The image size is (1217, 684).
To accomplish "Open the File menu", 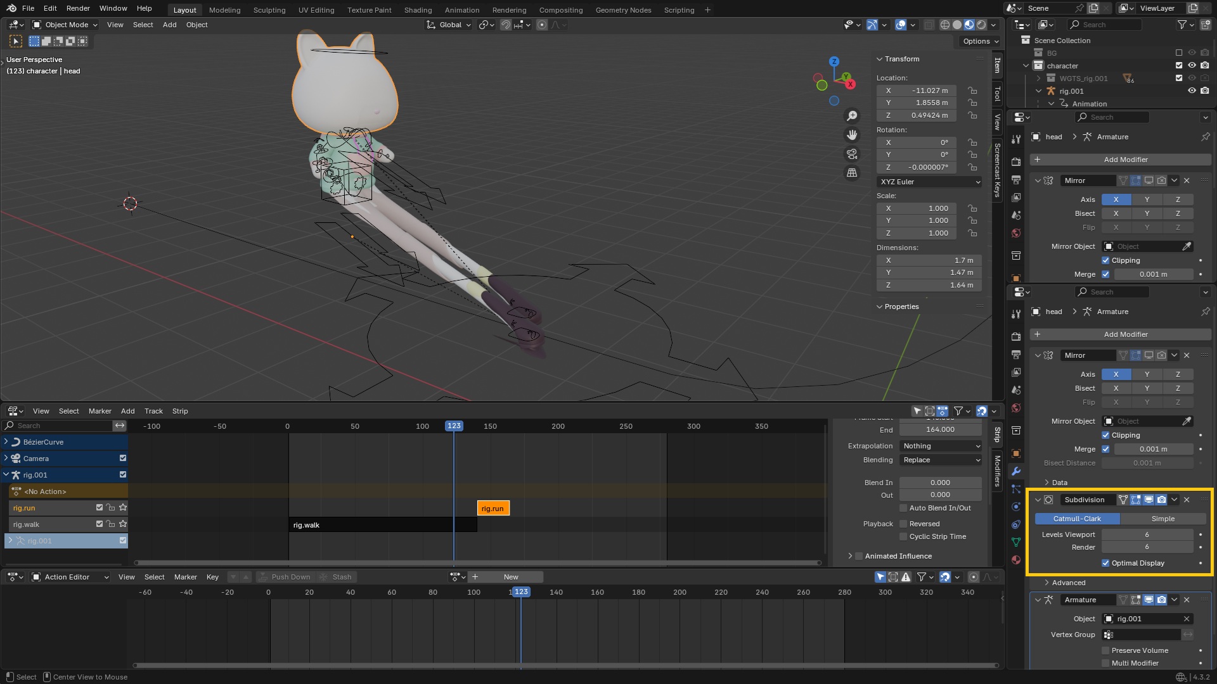I will pos(28,8).
